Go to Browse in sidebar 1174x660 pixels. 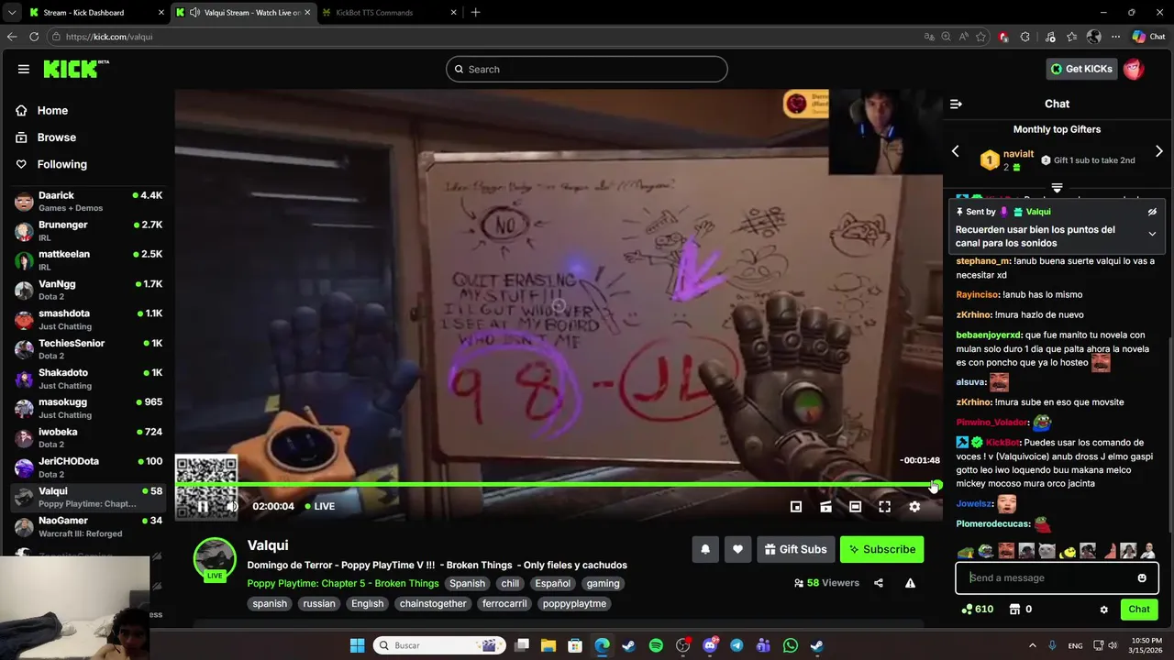coord(56,137)
